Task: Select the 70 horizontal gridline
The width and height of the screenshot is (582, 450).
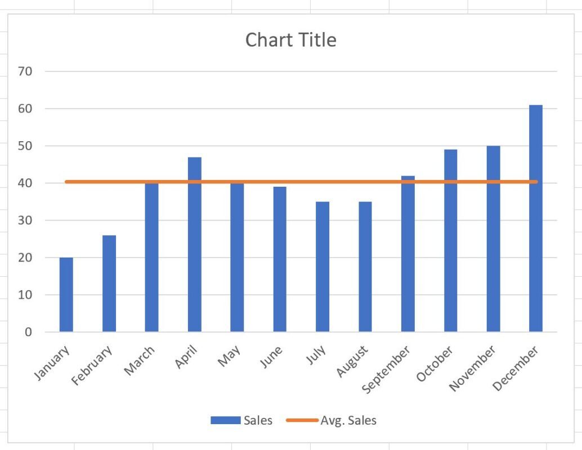Action: (301, 71)
